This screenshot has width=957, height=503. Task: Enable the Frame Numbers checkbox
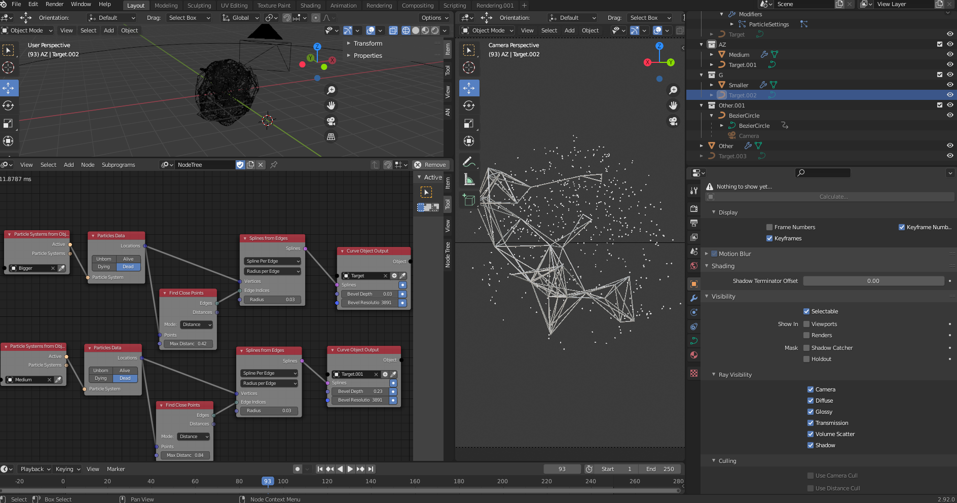[769, 227]
